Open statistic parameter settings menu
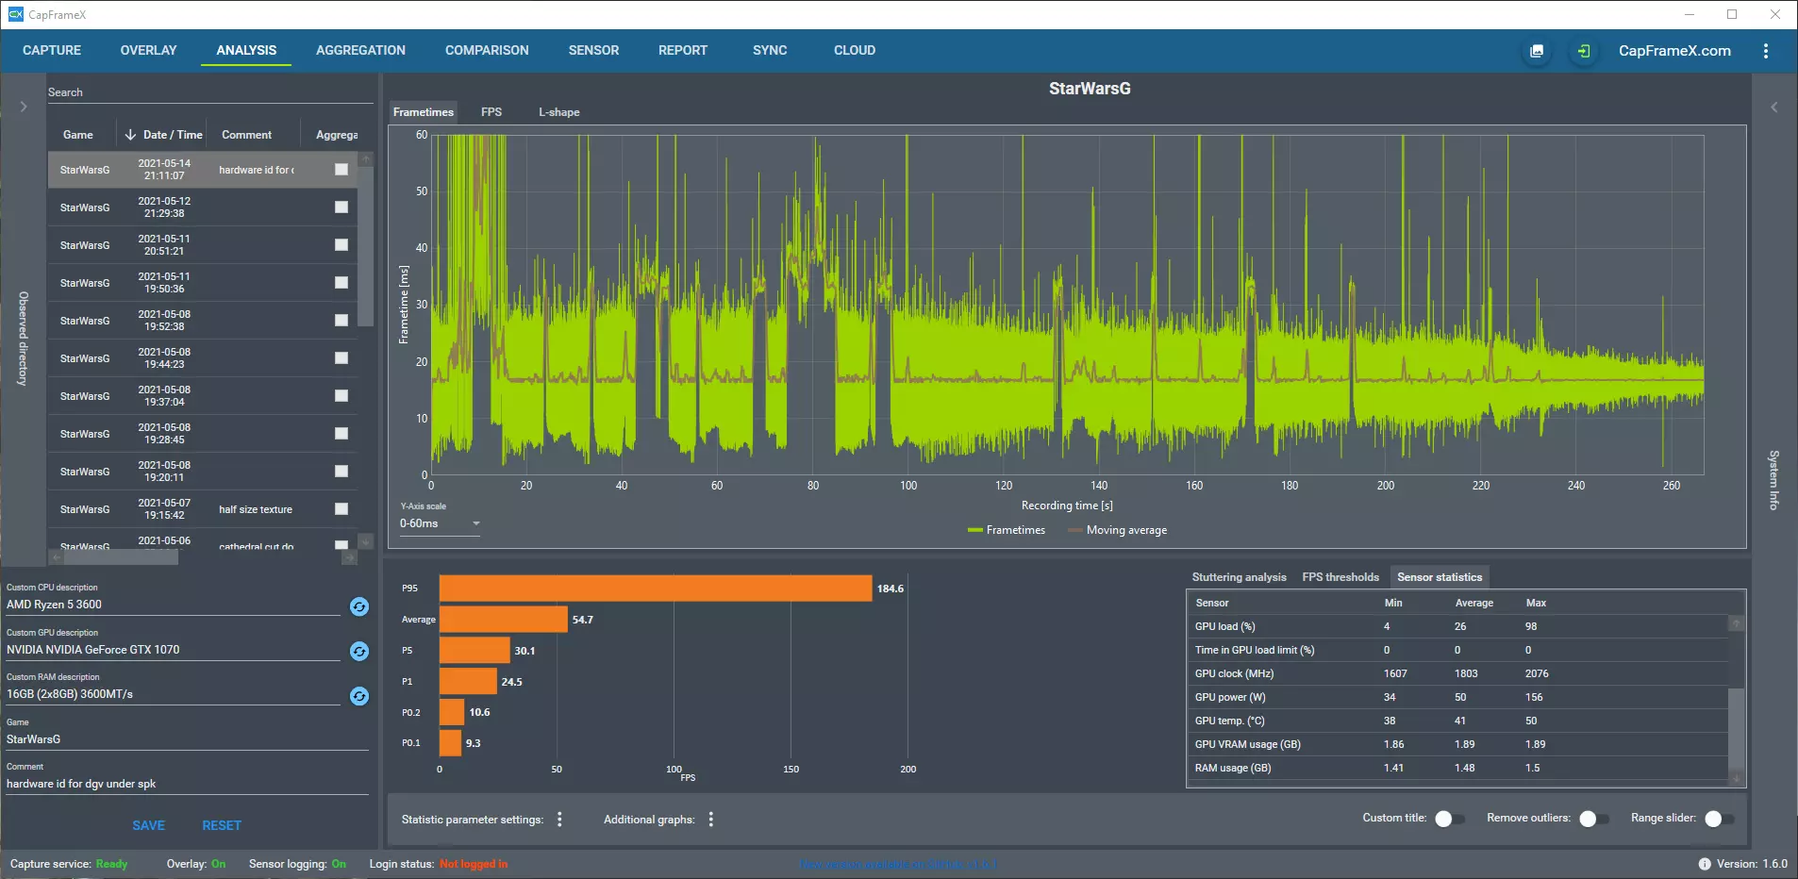 (559, 820)
